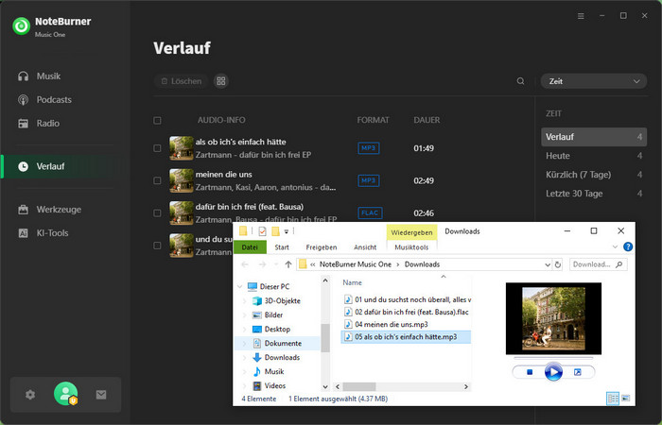Open the Ansicht ribbon tab

[x=365, y=247]
